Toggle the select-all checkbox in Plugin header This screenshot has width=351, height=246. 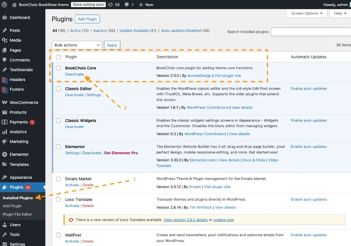[x=58, y=57]
